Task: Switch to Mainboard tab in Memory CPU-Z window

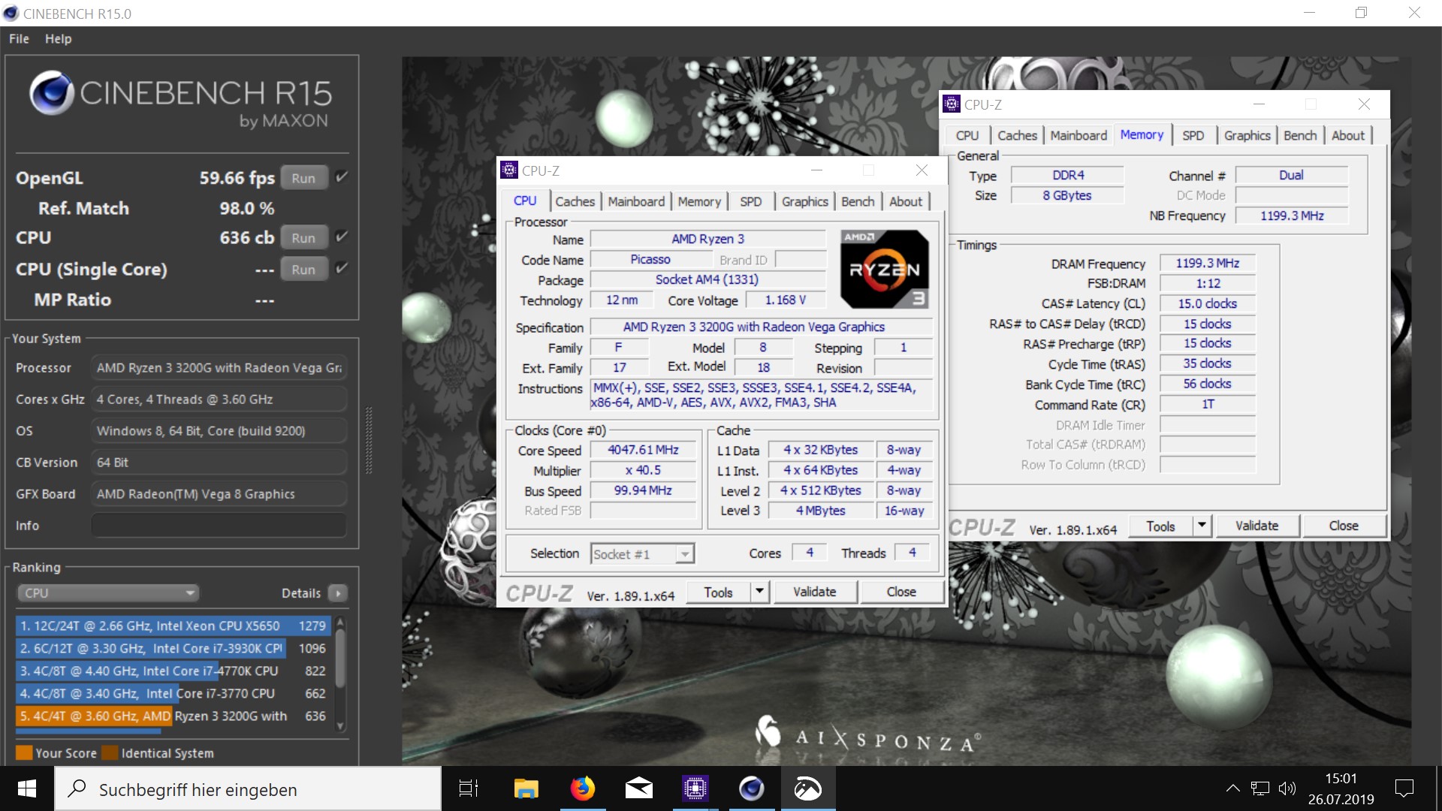Action: point(1078,136)
